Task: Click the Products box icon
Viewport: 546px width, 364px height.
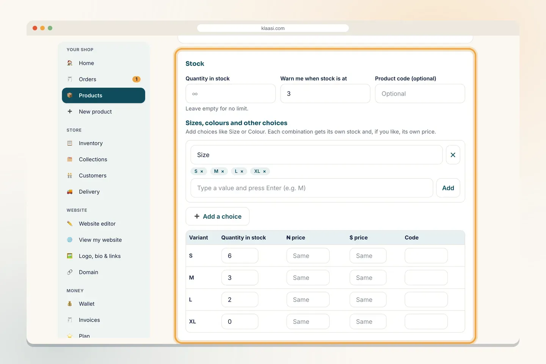Action: (x=70, y=96)
